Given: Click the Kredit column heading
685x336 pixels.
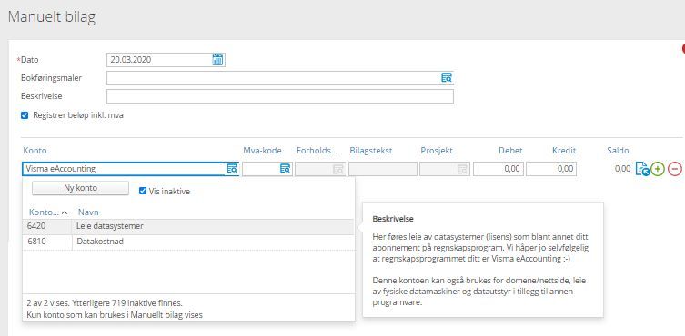Looking at the screenshot, I should pyautogui.click(x=564, y=151).
